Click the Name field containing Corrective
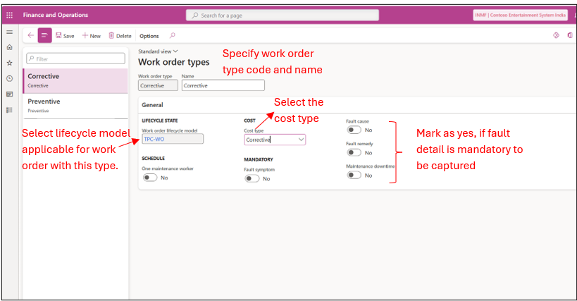 (223, 85)
